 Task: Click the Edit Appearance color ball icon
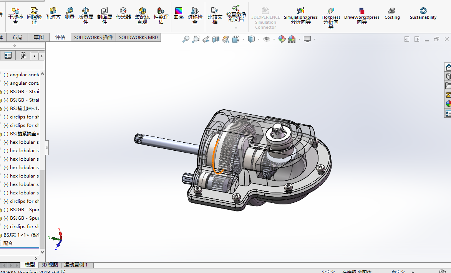coord(282,39)
